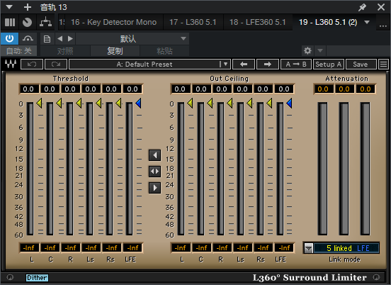Pin the plugin window
Image resolution: width=391 pixels, height=285 pixels.
pyautogui.click(x=363, y=7)
